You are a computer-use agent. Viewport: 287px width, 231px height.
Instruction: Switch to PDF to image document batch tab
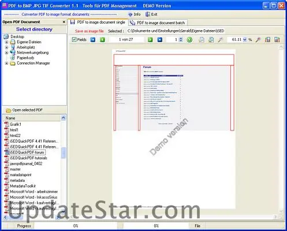(158, 23)
